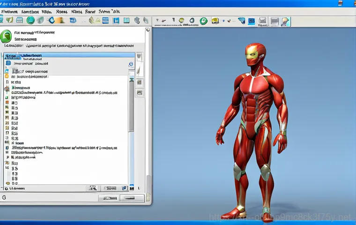
Task: Click the green crystal gem toolbar icon
Action: pos(91,20)
